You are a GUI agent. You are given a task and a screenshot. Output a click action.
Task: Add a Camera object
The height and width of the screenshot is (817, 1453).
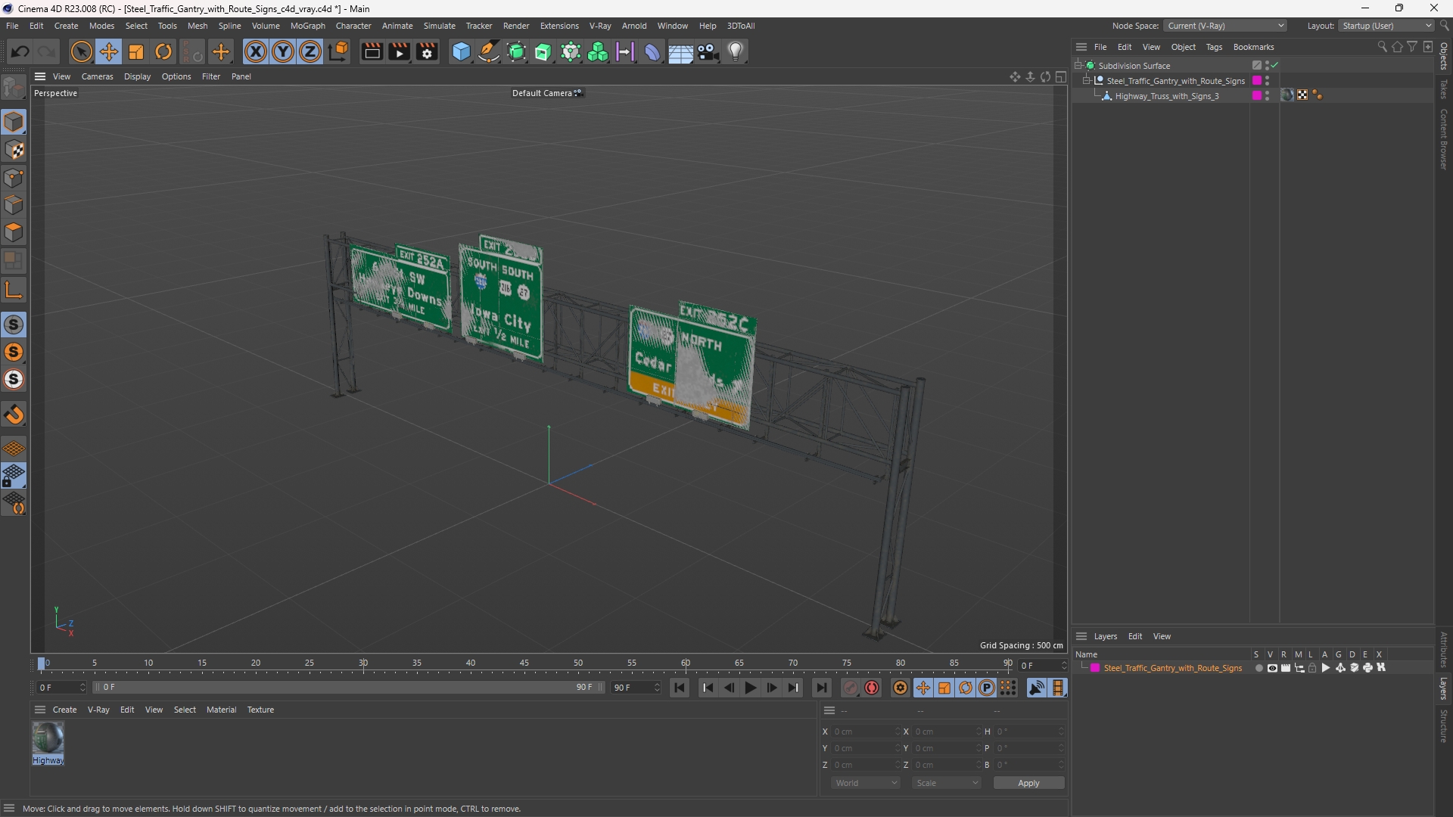(708, 51)
